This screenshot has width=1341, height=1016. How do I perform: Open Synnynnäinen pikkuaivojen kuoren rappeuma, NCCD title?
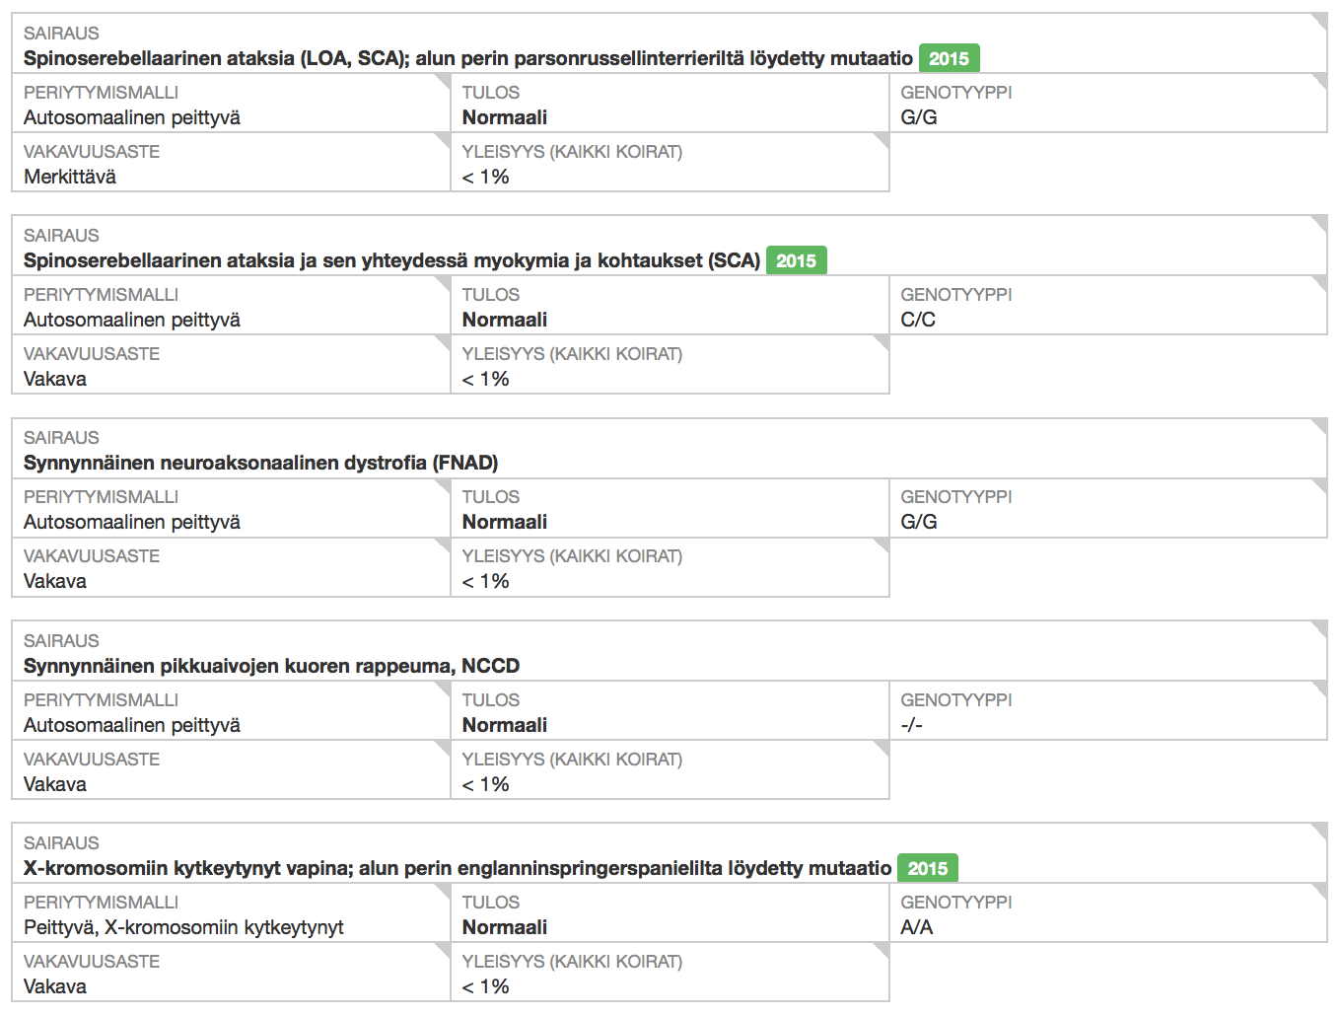pyautogui.click(x=271, y=666)
